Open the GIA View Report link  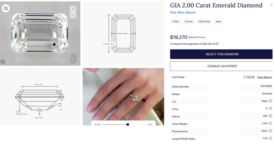264,77
